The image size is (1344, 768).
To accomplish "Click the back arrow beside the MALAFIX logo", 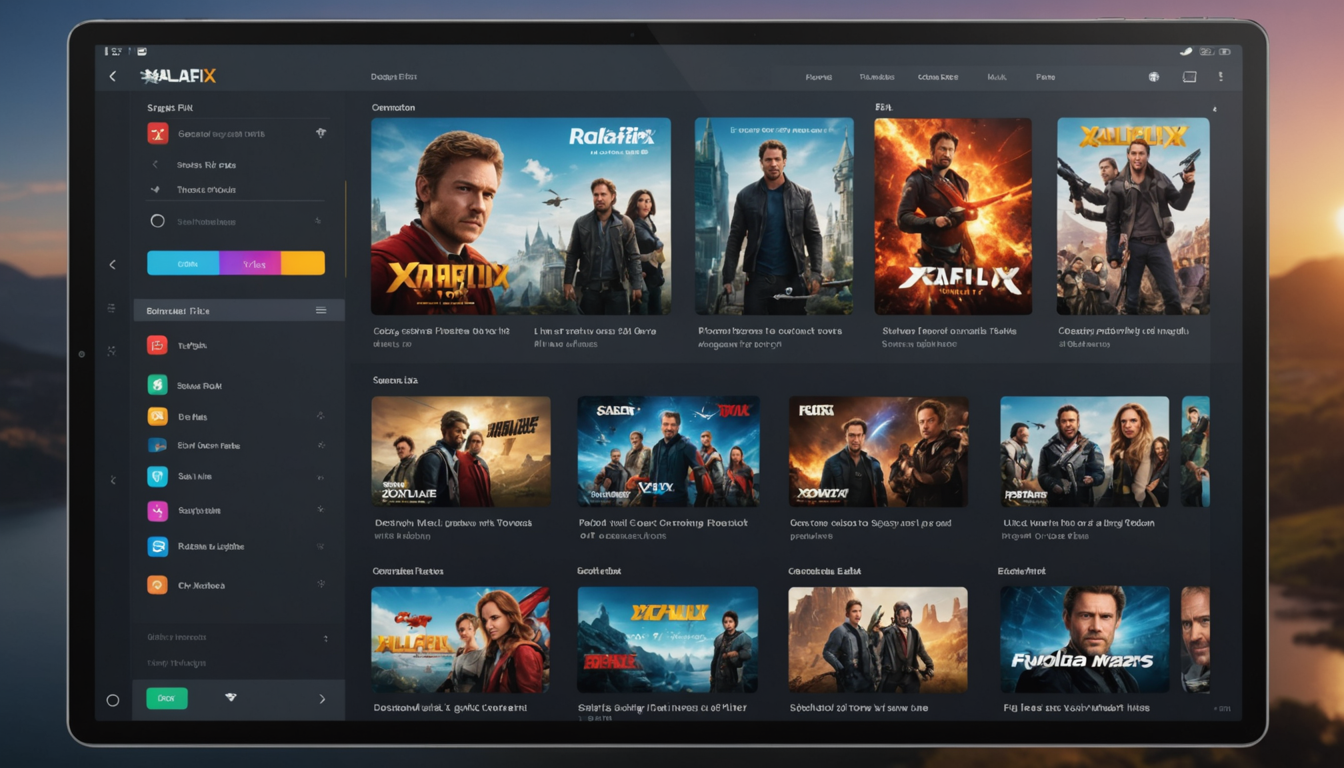I will click(113, 77).
